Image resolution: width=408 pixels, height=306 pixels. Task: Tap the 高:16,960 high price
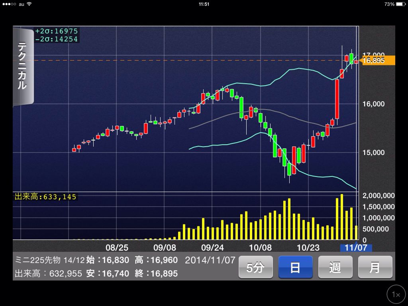tap(156, 260)
